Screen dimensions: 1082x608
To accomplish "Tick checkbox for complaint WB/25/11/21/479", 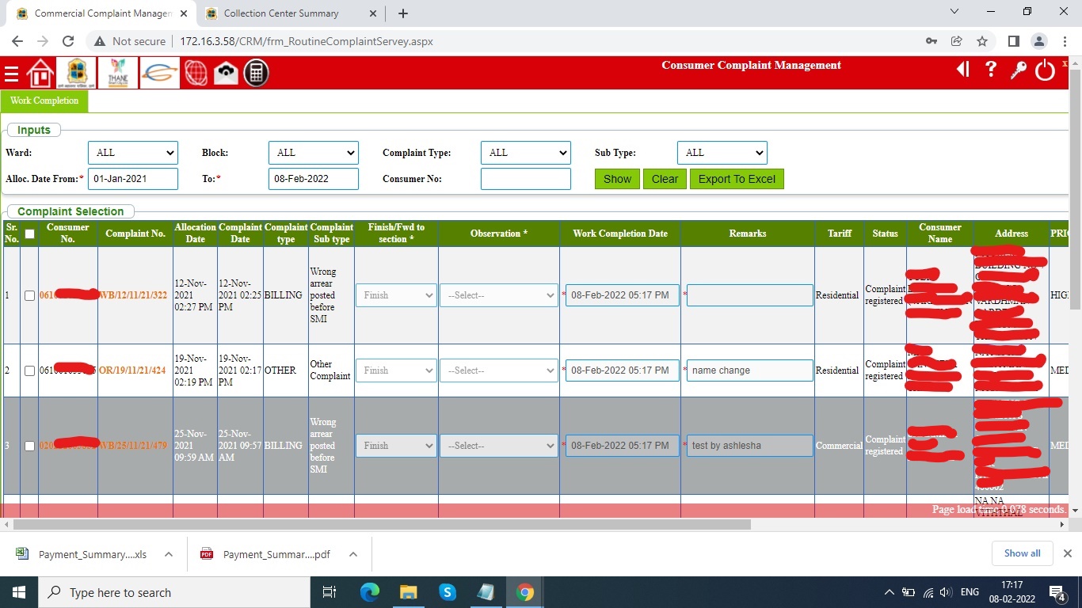I will click(29, 446).
